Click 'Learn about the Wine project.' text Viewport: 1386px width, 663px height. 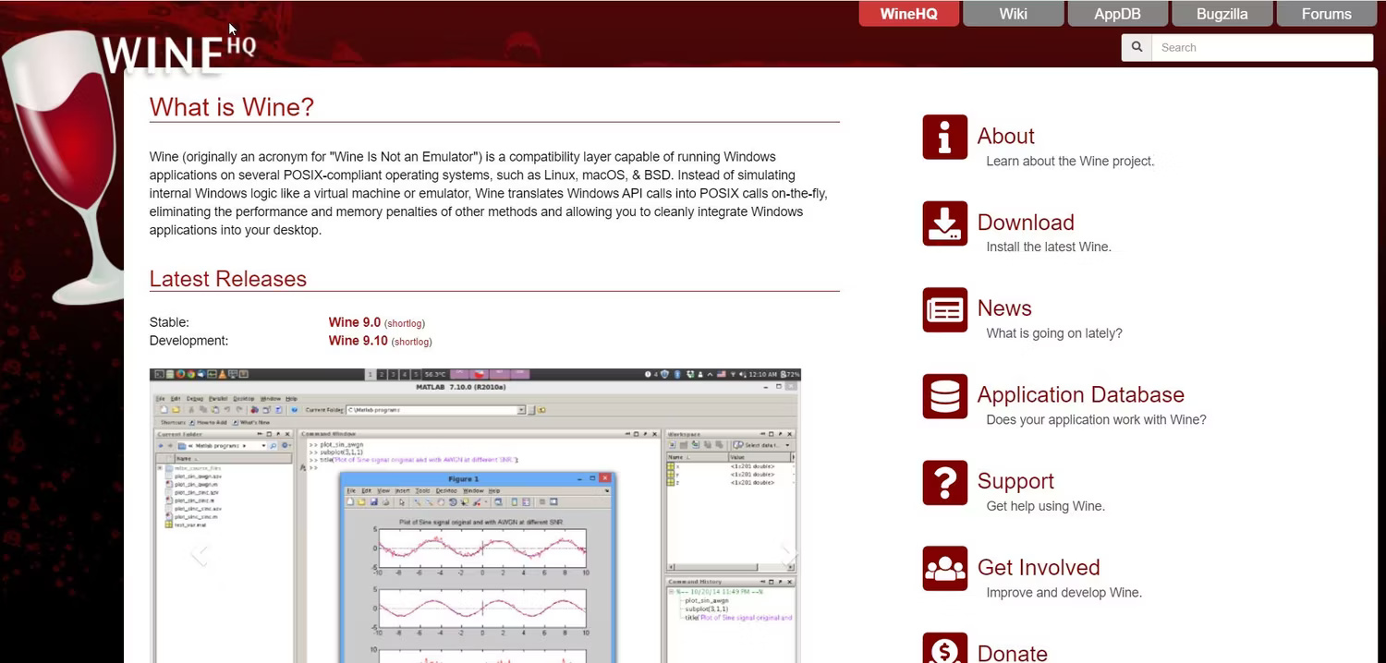click(x=1070, y=162)
